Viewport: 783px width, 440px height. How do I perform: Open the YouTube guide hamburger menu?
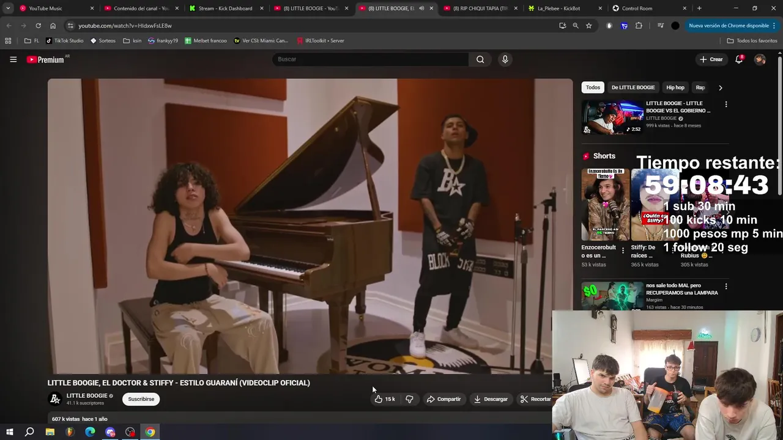click(13, 59)
